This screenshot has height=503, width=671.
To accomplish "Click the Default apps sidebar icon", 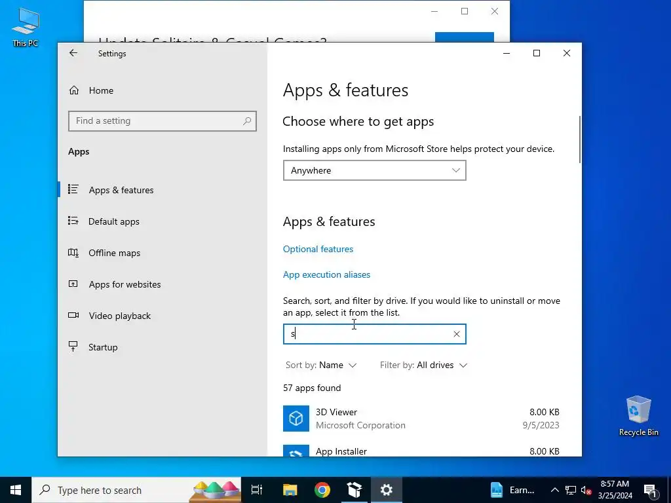I will [x=73, y=221].
